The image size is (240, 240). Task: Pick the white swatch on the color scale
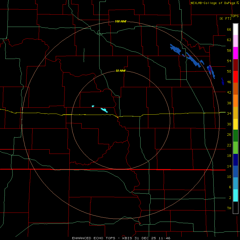click(x=235, y=29)
